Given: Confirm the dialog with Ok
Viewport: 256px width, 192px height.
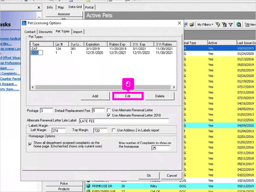Looking at the screenshot, I should click(x=149, y=176).
